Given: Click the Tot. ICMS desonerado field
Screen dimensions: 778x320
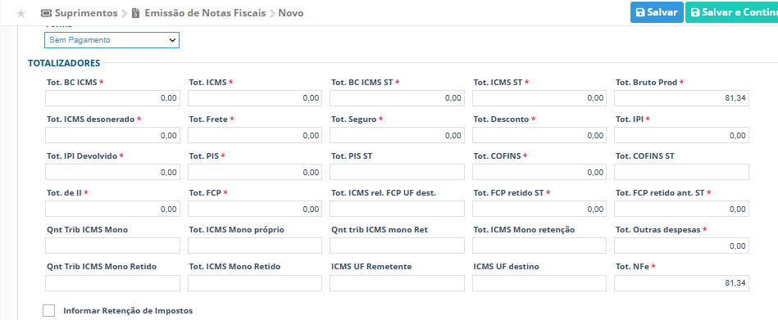Looking at the screenshot, I should [112, 135].
